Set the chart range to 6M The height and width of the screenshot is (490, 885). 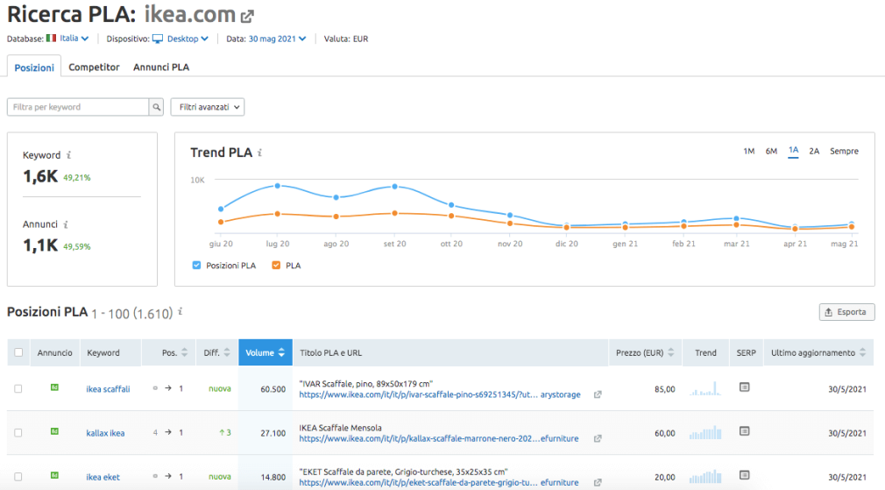[x=772, y=152]
